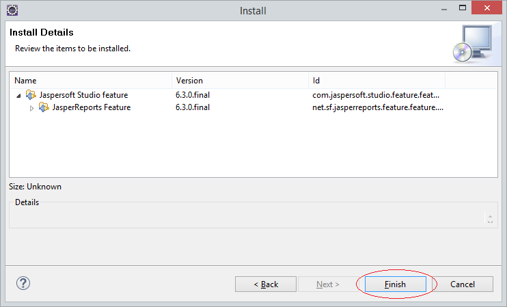Click net.sf.jasperreports.feature id cell
The image size is (507, 307).
pyautogui.click(x=378, y=107)
